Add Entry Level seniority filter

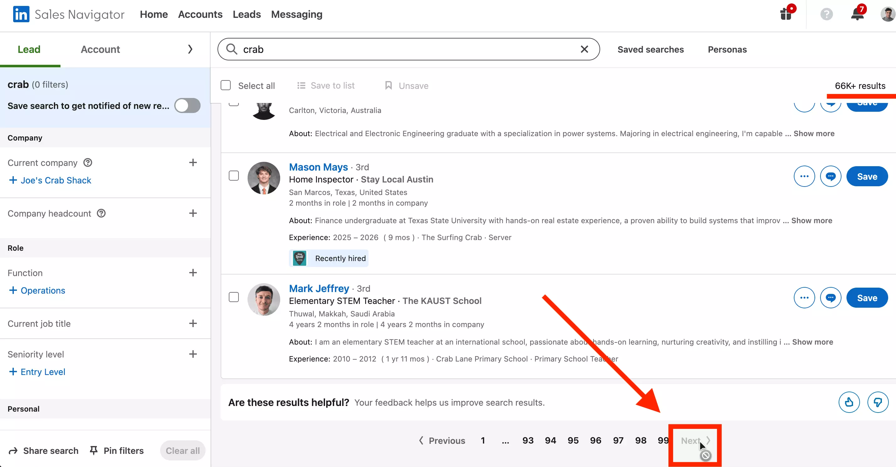click(37, 372)
